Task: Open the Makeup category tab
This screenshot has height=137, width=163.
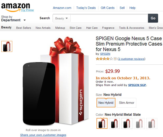Action: pos(60,28)
